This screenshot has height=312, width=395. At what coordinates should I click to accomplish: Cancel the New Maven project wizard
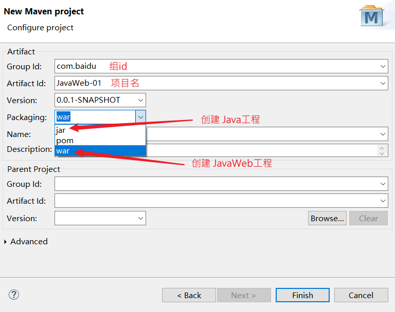(361, 295)
